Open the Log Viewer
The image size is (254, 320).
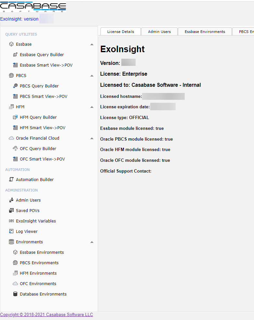[x=27, y=231]
